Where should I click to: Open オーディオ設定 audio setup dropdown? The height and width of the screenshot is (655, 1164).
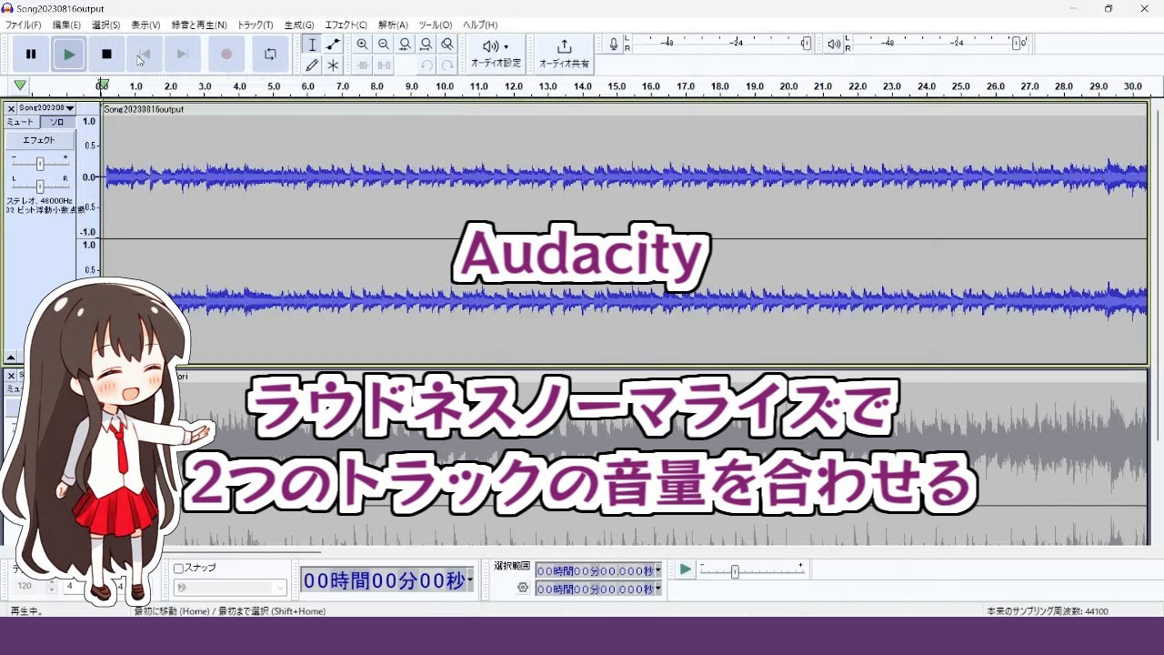(496, 54)
